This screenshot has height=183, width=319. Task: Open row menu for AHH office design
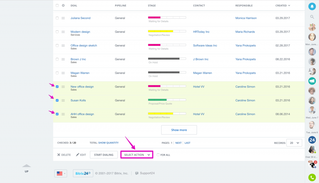63,114
